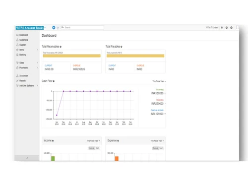
Task: Click the Supplier person icon
Action: 17,45
